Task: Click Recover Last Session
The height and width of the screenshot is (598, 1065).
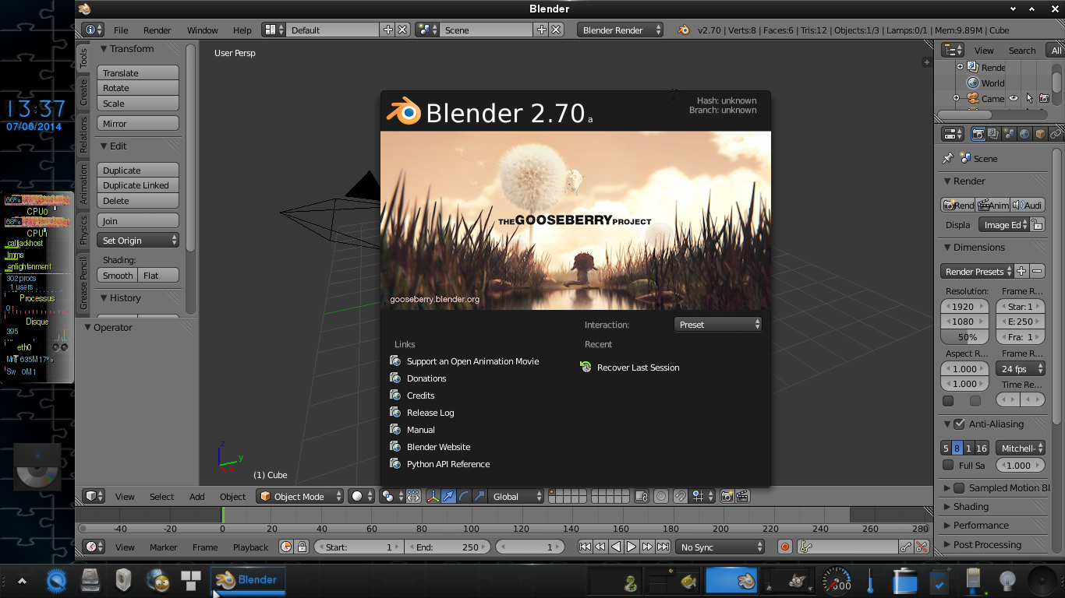Action: [638, 368]
